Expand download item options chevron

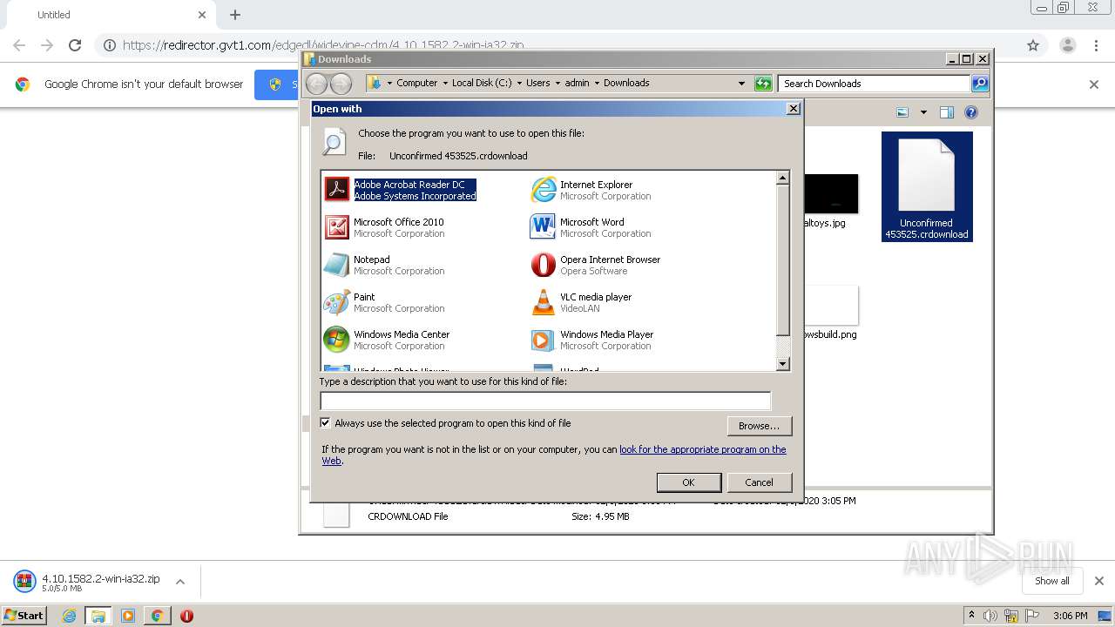click(180, 582)
